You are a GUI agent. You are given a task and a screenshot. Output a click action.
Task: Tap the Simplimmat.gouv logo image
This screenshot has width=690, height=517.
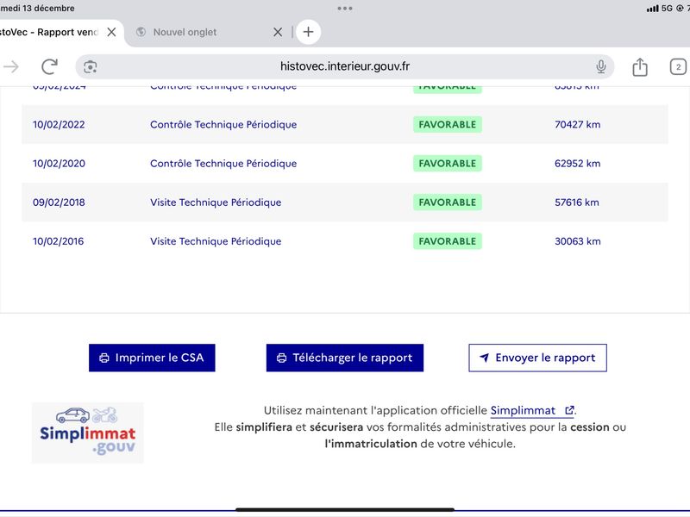click(88, 433)
